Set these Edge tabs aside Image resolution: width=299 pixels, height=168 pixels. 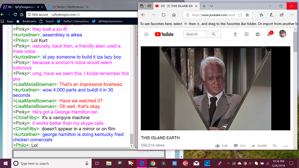click(149, 6)
